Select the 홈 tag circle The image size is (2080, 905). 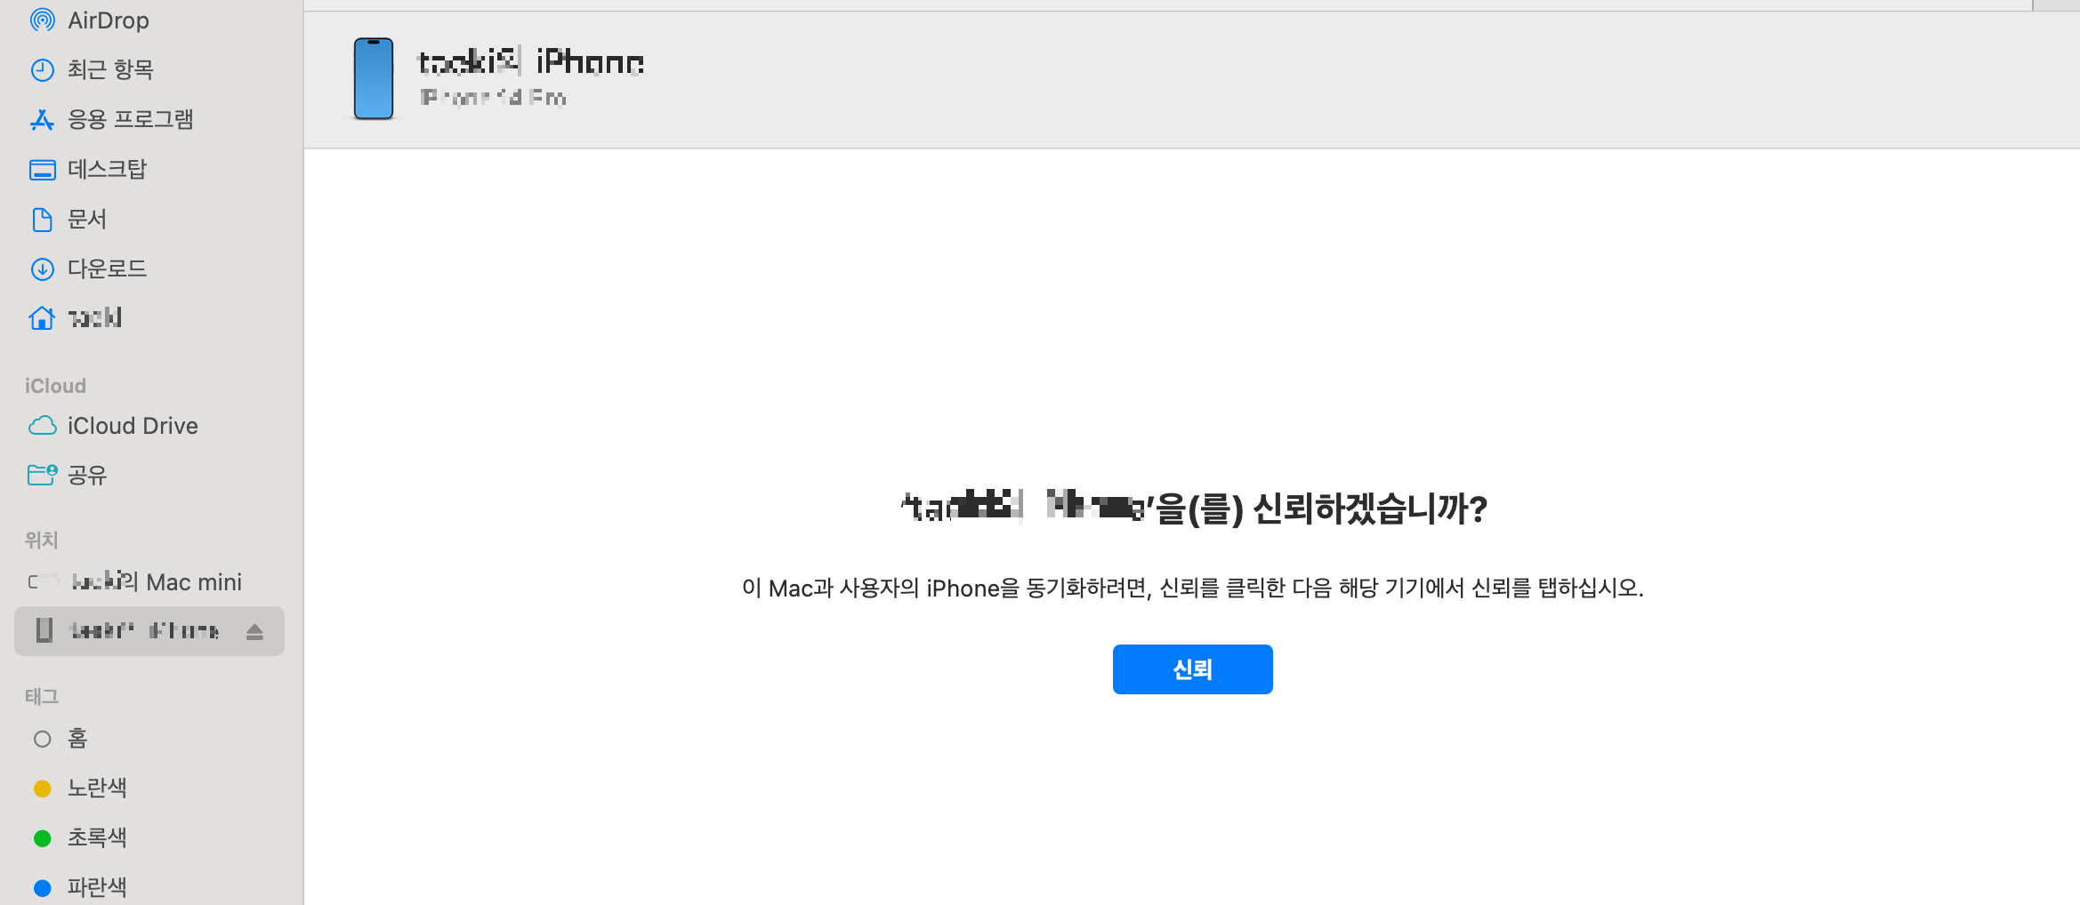[42, 739]
